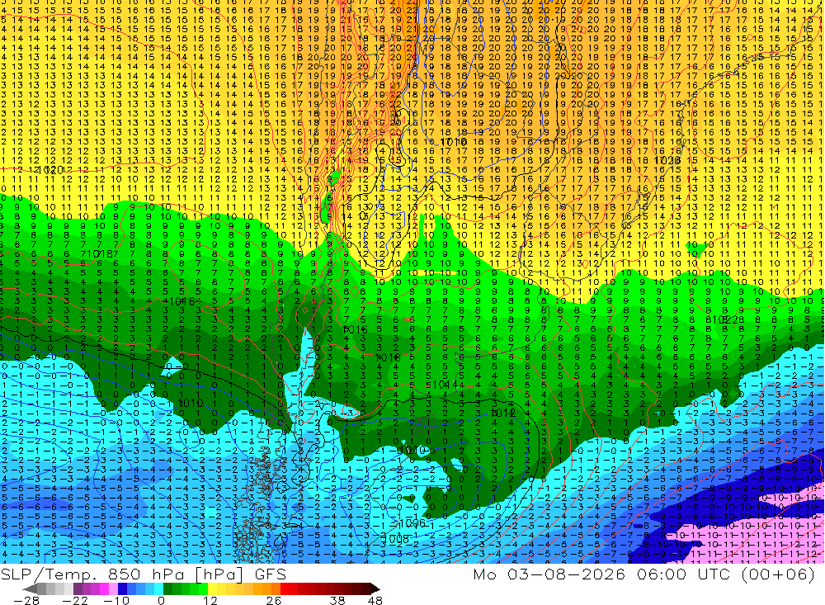Click the 12 label under the color scale
This screenshot has height=605, width=825.
[210, 600]
